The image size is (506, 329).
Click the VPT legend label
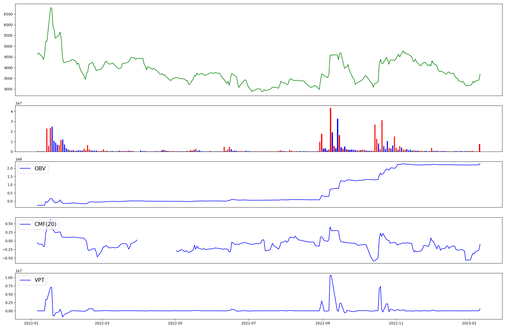point(39,280)
